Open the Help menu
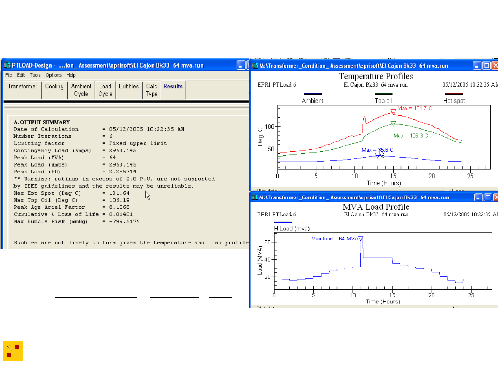The width and height of the screenshot is (498, 374). click(x=71, y=75)
